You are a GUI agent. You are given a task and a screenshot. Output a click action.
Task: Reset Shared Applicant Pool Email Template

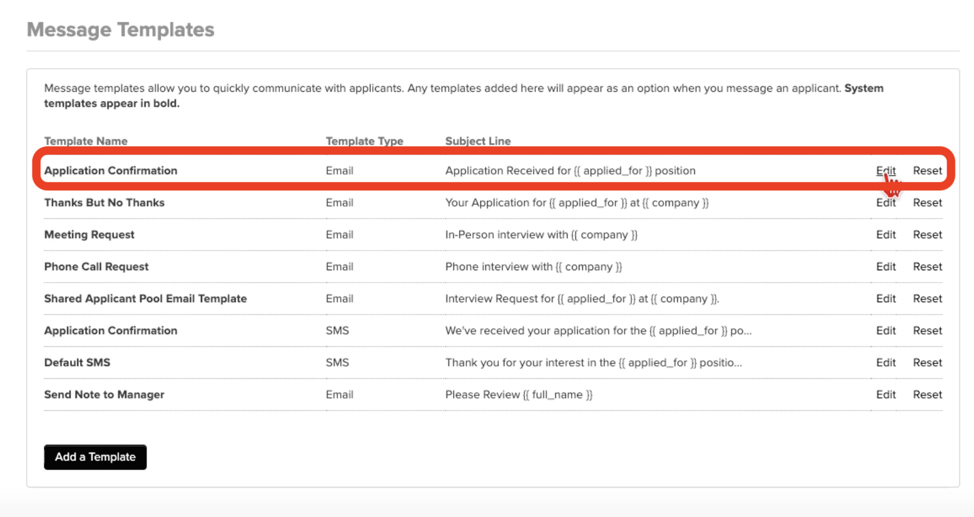[x=927, y=298]
